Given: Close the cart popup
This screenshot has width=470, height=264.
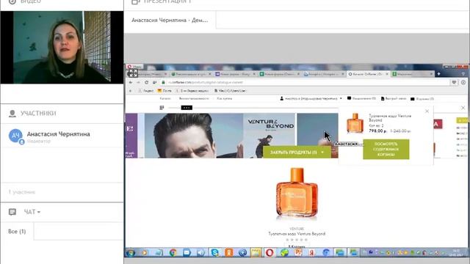Looking at the screenshot, I should [427, 111].
